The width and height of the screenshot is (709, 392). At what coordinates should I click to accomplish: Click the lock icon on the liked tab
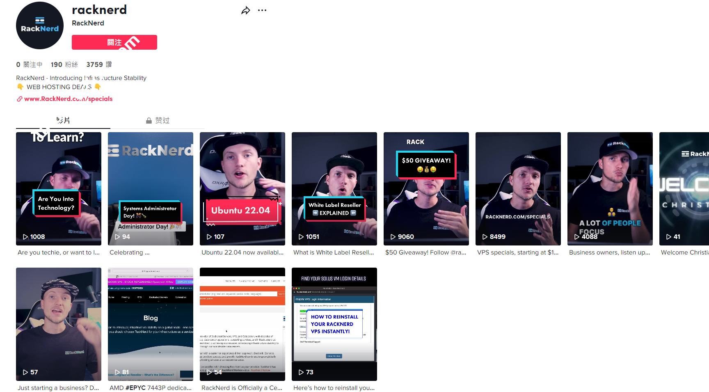(x=149, y=121)
